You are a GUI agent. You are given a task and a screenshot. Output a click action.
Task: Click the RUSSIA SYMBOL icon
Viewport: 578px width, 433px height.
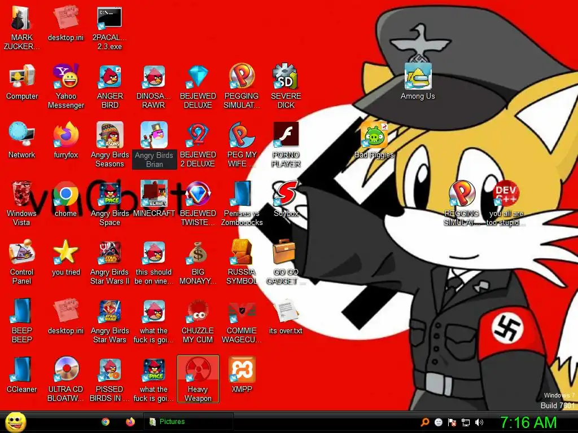tap(242, 262)
